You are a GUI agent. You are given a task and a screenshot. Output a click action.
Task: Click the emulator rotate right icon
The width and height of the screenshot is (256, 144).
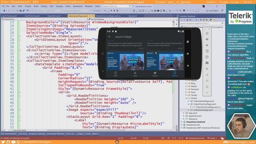(207, 57)
